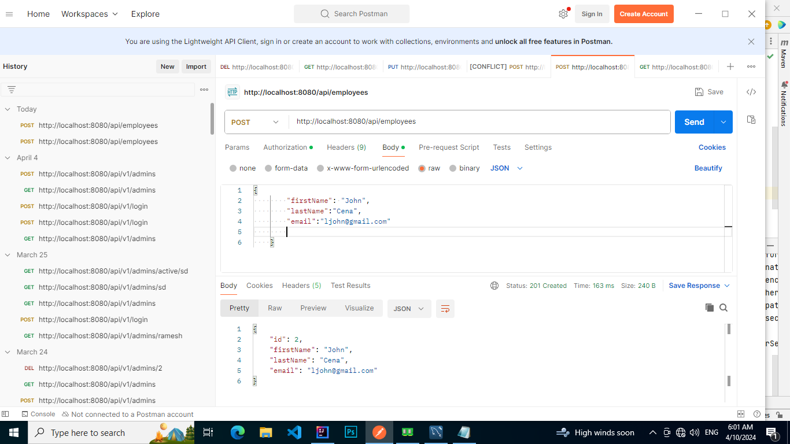This screenshot has width=790, height=444.
Task: Open Postman settings gear icon
Action: pos(563,14)
